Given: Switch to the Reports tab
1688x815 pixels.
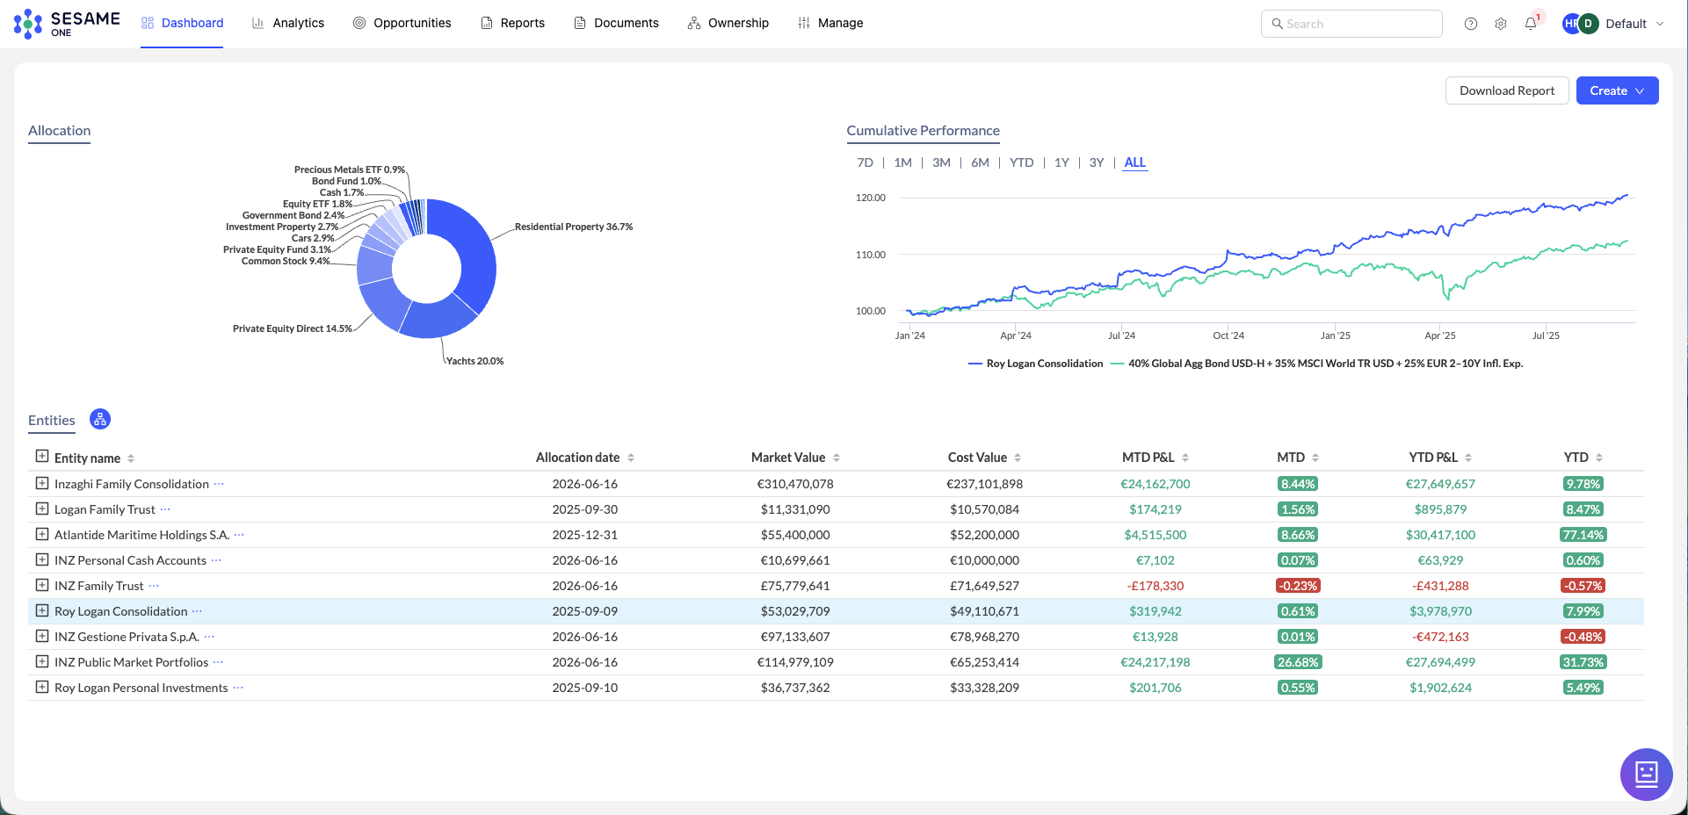Looking at the screenshot, I should 513,23.
